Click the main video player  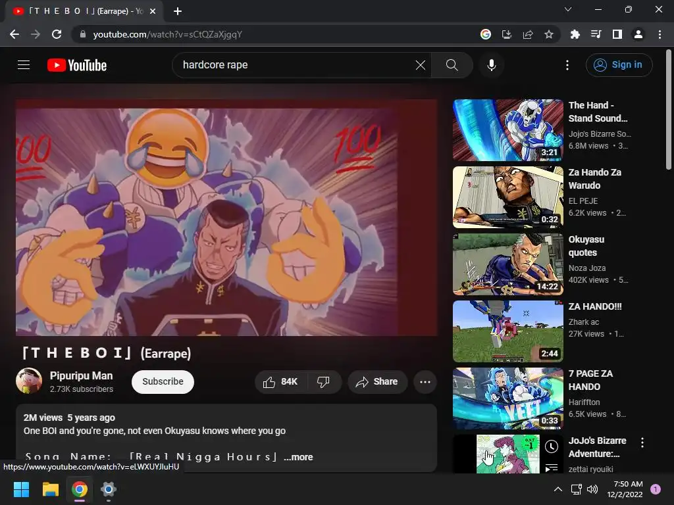tap(226, 218)
